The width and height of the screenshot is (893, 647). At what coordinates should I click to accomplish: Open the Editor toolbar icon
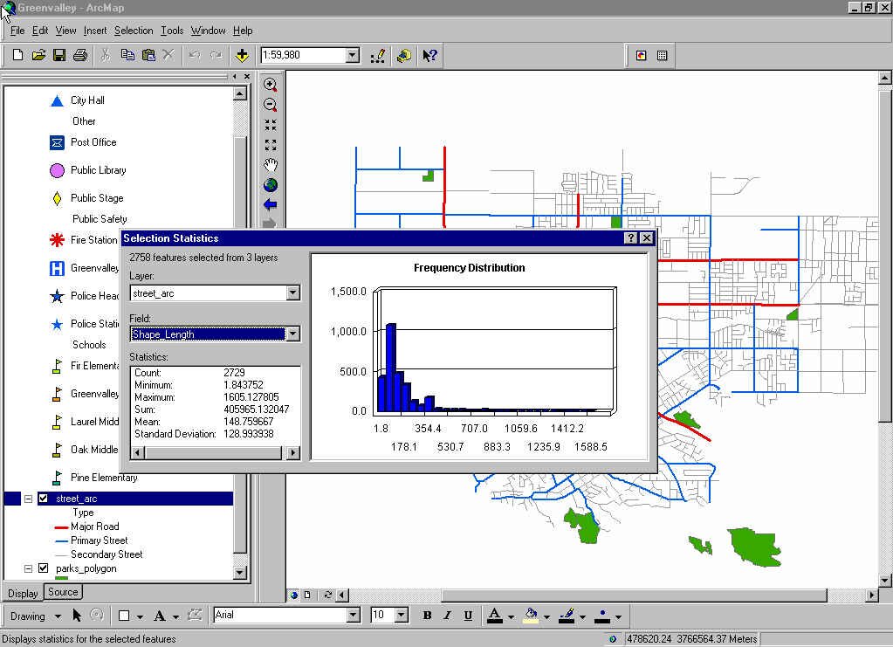(378, 55)
